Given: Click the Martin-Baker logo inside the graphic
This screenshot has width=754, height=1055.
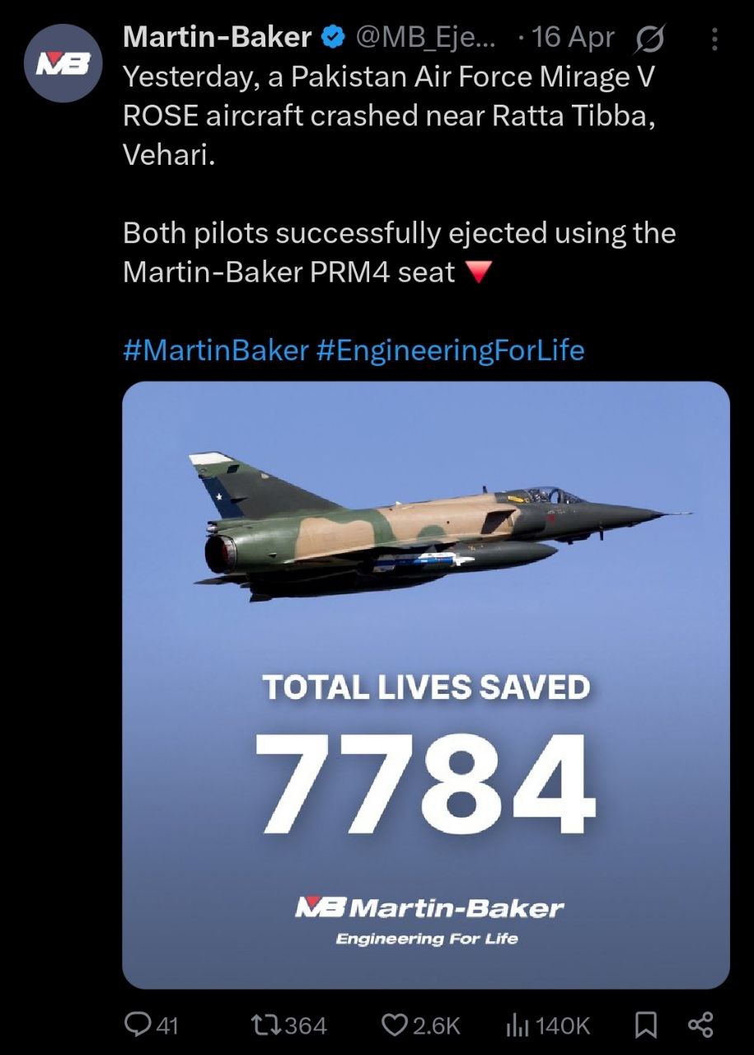Looking at the screenshot, I should (429, 909).
